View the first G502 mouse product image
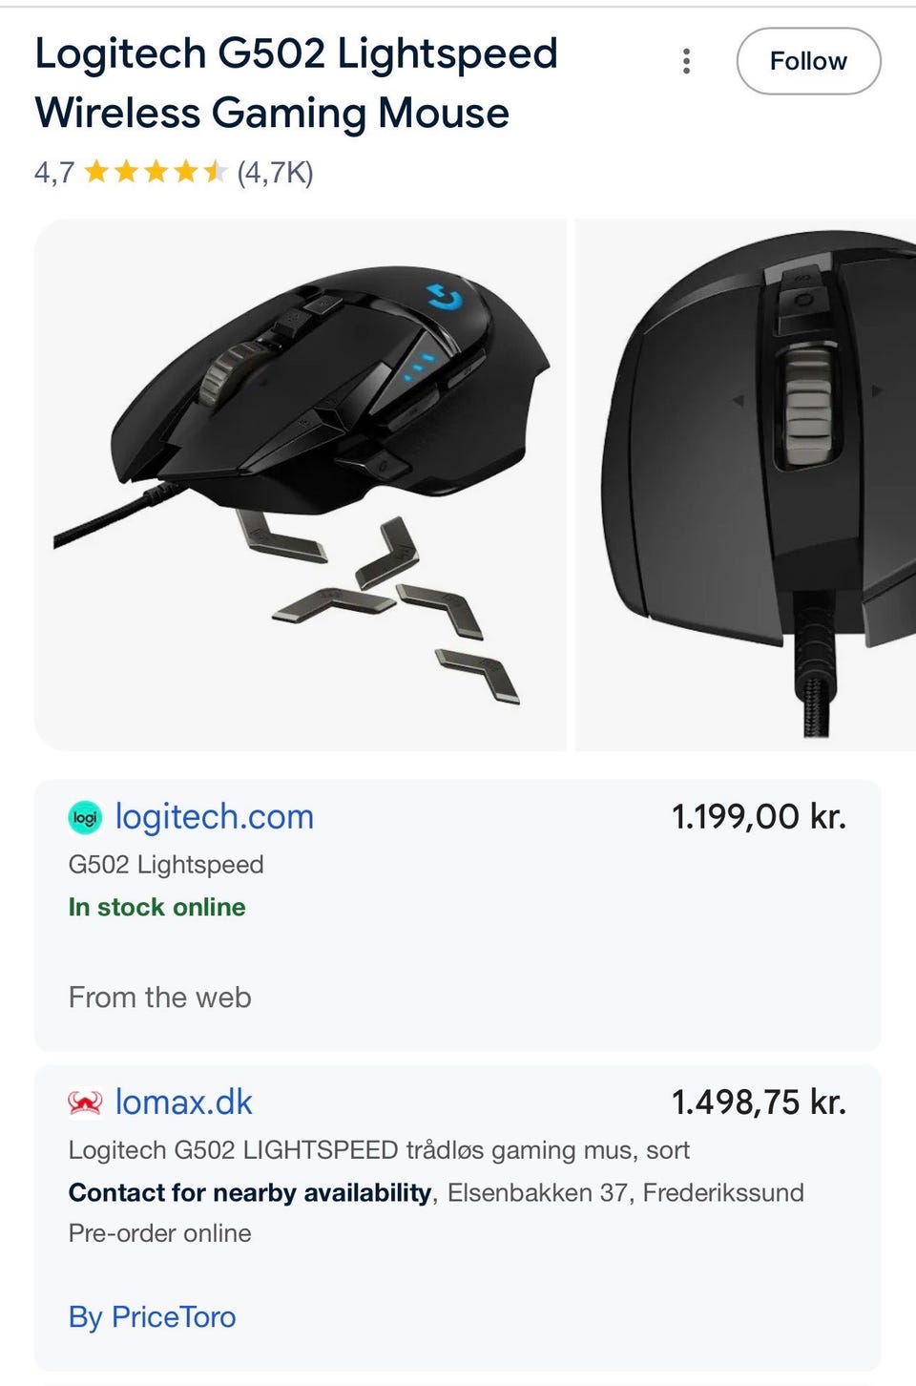Screen dimensions: 916x1386 point(301,485)
